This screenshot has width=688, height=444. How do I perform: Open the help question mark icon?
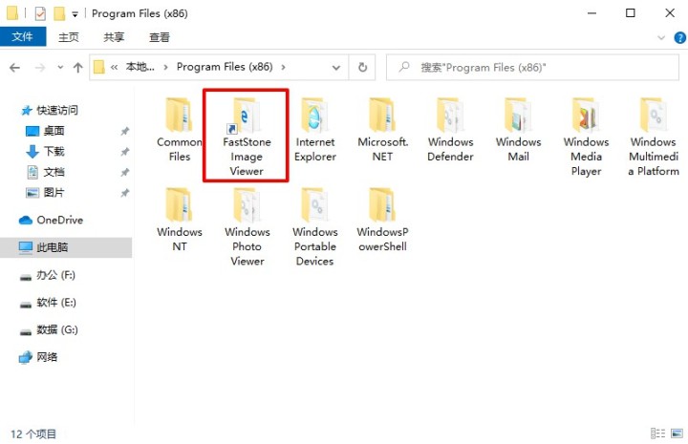click(679, 37)
